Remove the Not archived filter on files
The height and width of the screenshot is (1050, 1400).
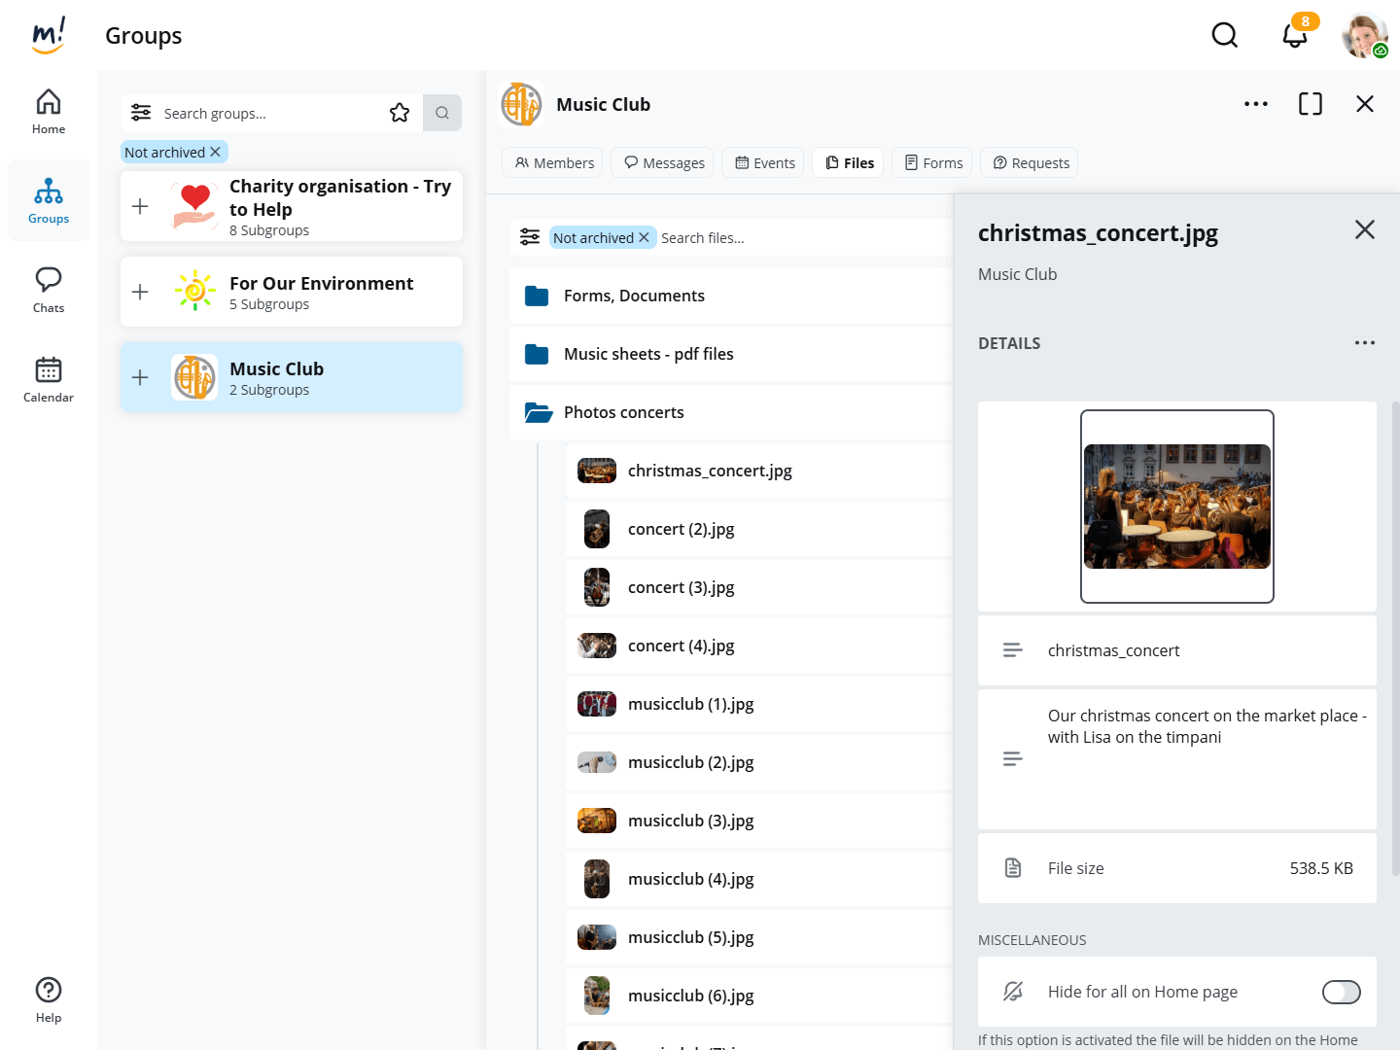click(644, 238)
